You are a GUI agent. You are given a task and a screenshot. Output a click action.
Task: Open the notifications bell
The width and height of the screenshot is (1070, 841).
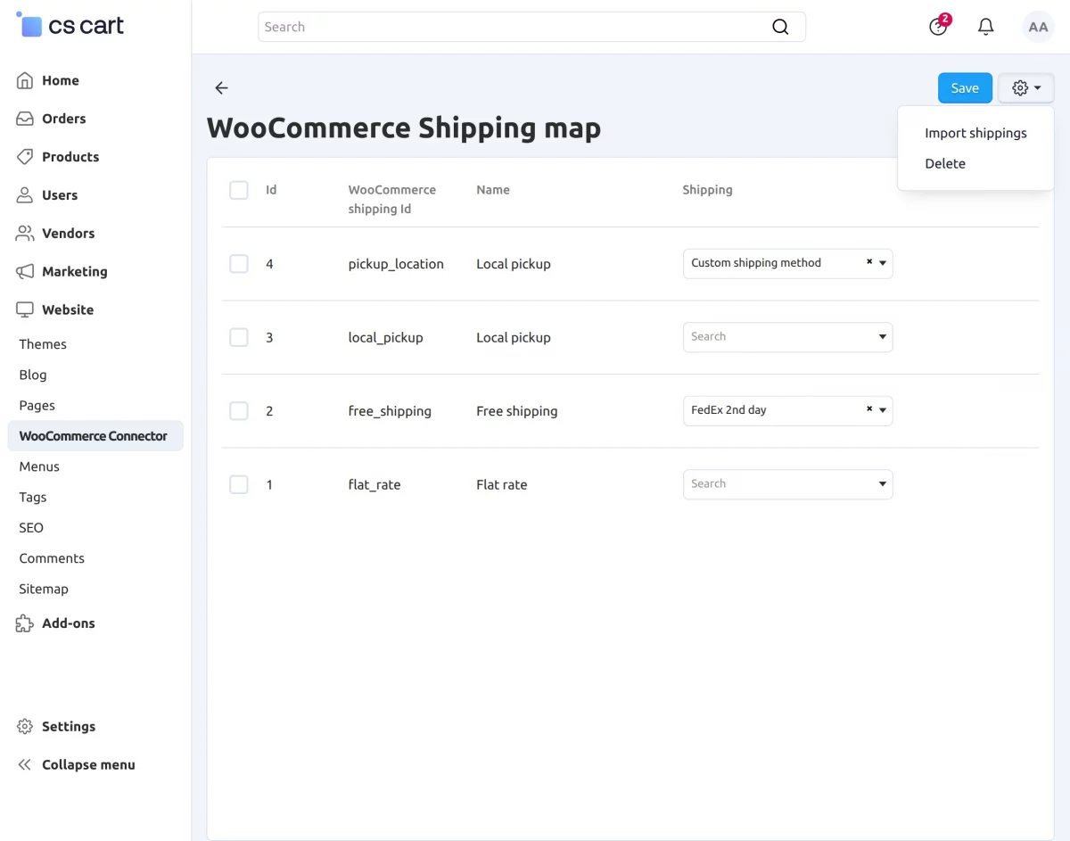(x=986, y=27)
